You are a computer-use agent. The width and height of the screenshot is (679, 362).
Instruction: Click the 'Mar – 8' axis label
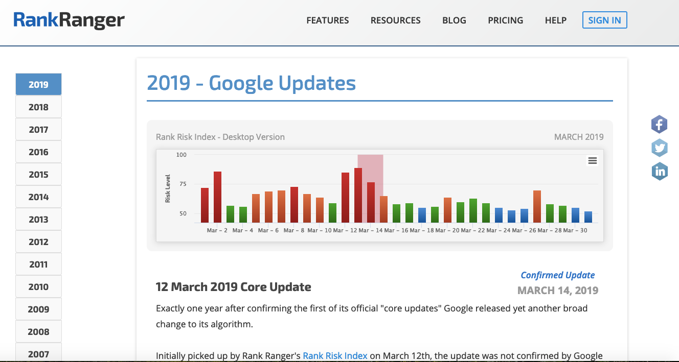point(294,231)
